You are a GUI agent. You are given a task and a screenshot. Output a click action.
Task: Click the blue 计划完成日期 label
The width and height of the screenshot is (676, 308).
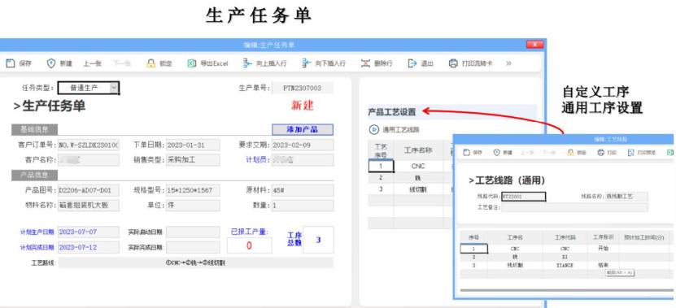[37, 247]
